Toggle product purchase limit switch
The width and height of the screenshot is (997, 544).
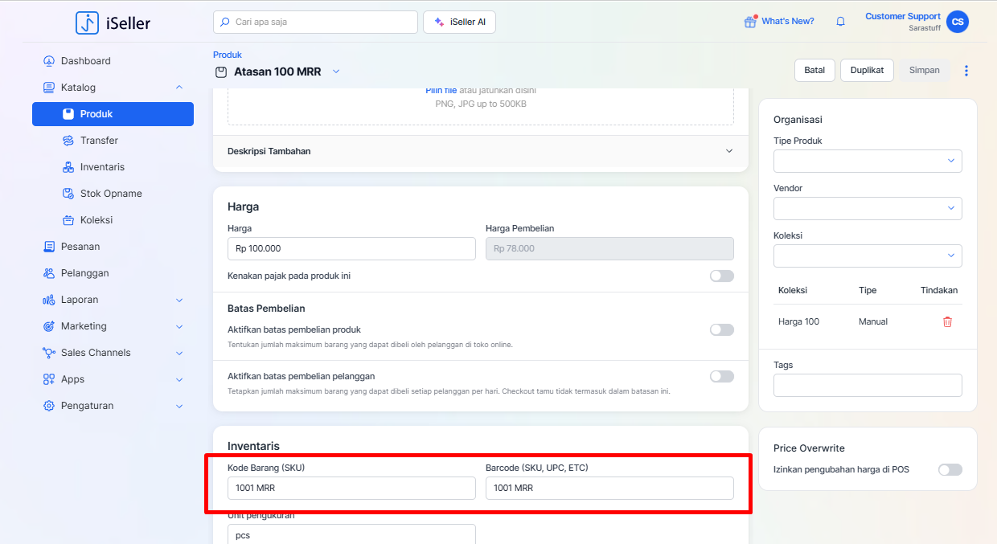pyautogui.click(x=721, y=329)
